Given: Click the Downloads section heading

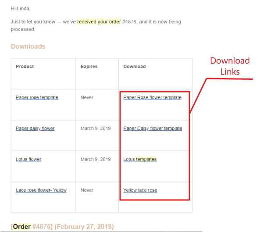Looking at the screenshot, I should [28, 46].
